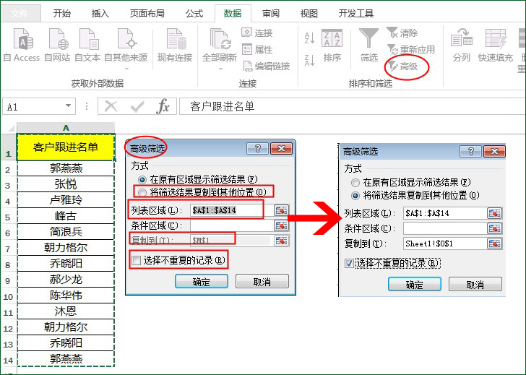Click 重新应用 reapply filter
Screen dimensions: 526x375
coord(411,50)
